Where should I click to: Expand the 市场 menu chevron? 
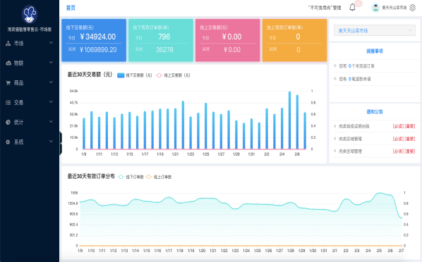point(51,43)
